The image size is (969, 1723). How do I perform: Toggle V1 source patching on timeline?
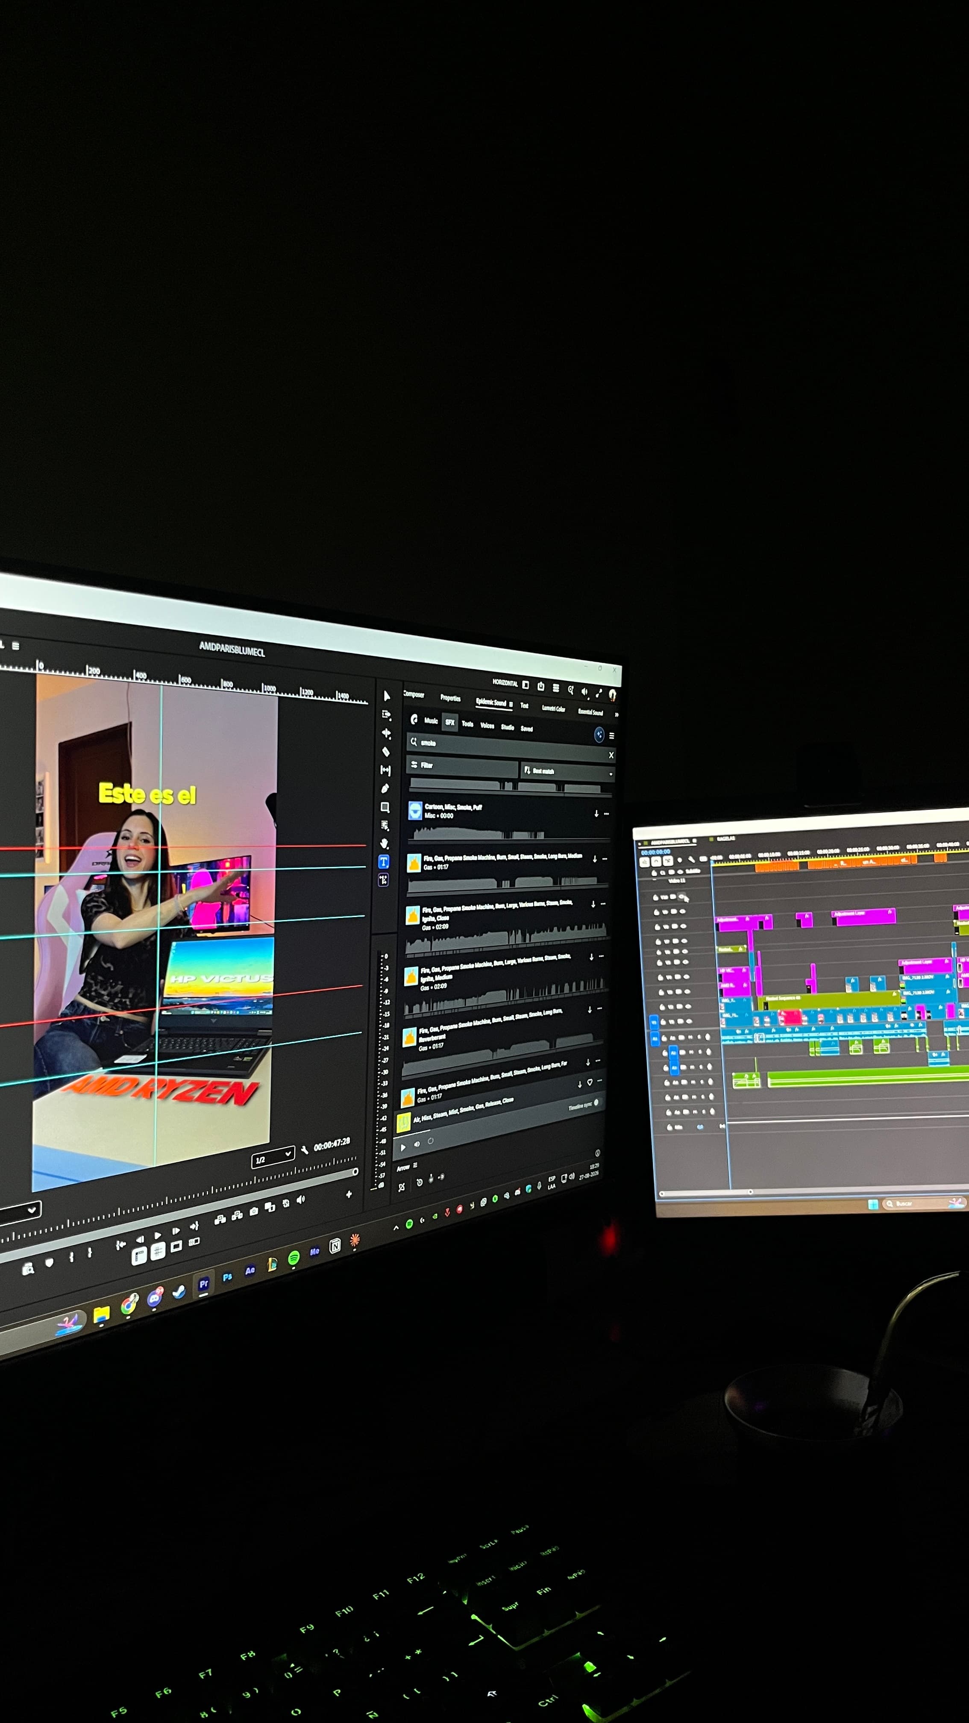pyautogui.click(x=654, y=1023)
